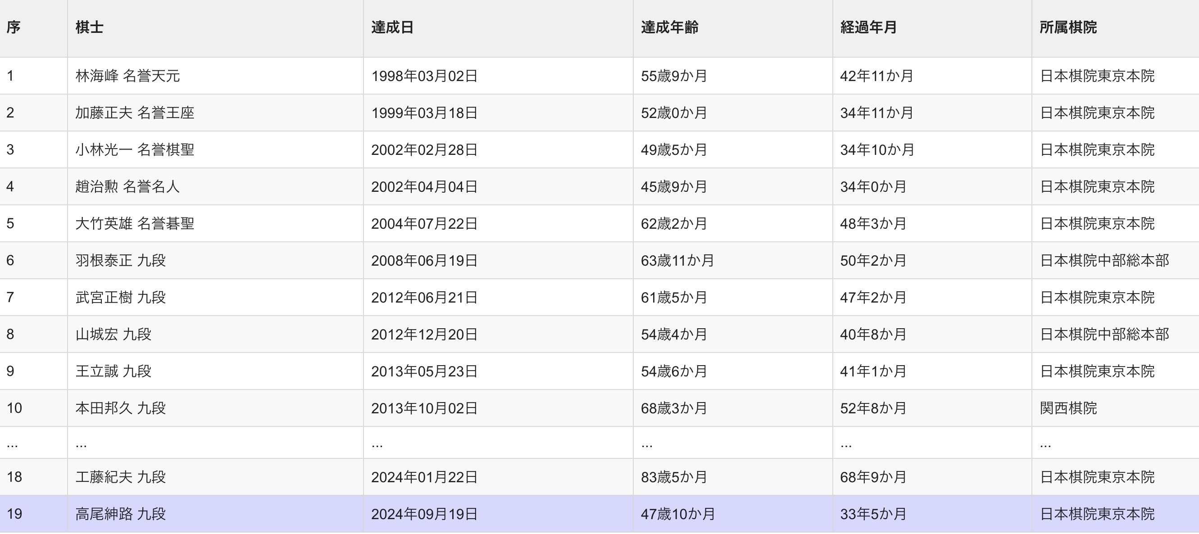Screen dimensions: 1199x534
Task: Click the date 2013年10月02日
Action: [424, 408]
